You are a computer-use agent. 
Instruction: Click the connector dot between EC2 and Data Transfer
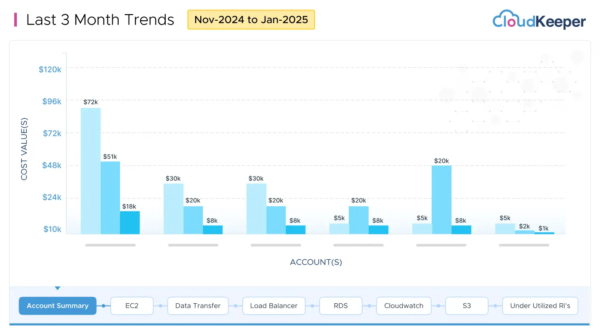click(161, 306)
